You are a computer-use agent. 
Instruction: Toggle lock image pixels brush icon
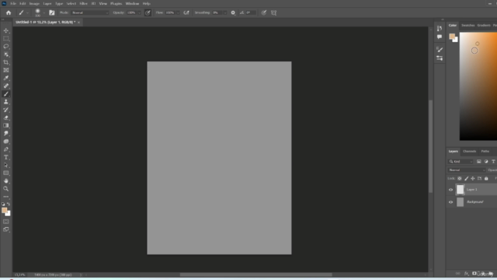click(466, 178)
